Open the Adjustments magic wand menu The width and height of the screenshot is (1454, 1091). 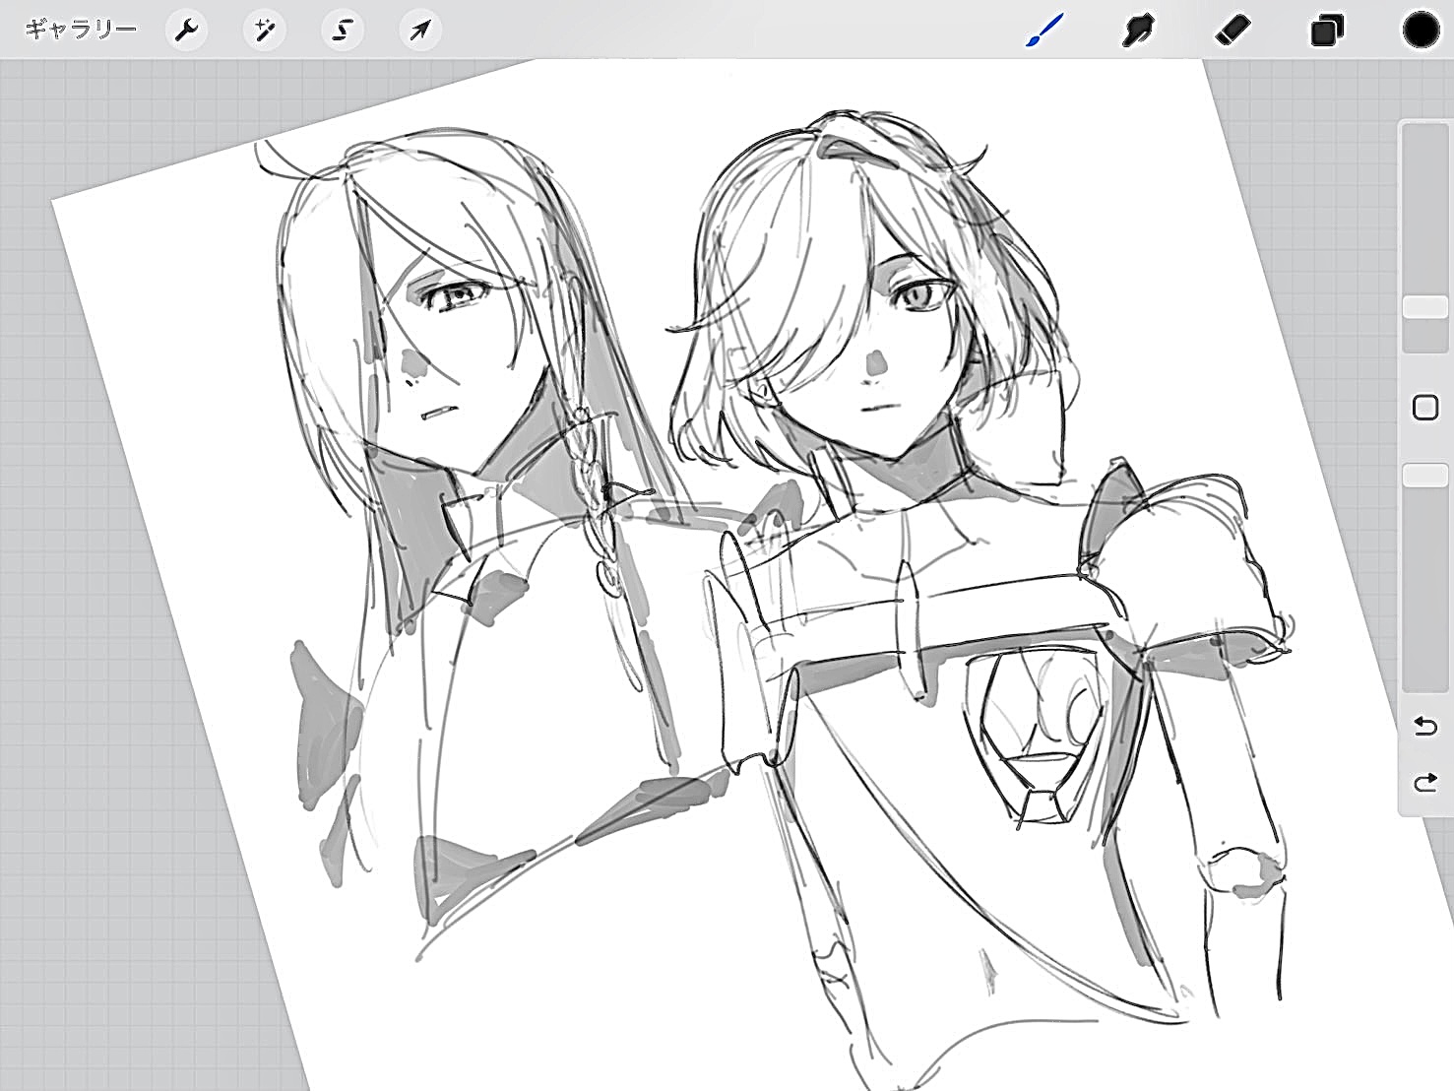tap(264, 31)
